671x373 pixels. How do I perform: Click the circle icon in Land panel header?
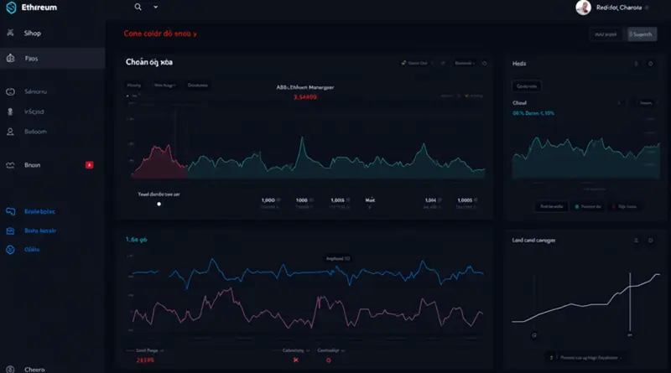coord(650,241)
